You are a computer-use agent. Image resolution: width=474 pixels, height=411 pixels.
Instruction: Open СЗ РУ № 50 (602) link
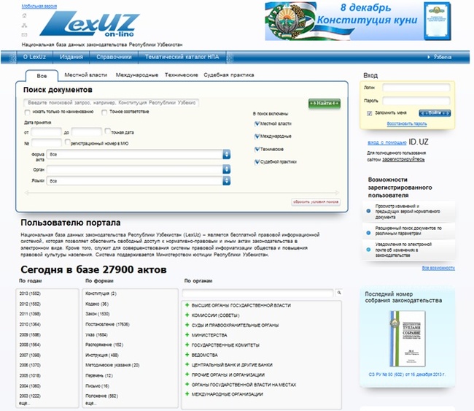pyautogui.click(x=407, y=374)
